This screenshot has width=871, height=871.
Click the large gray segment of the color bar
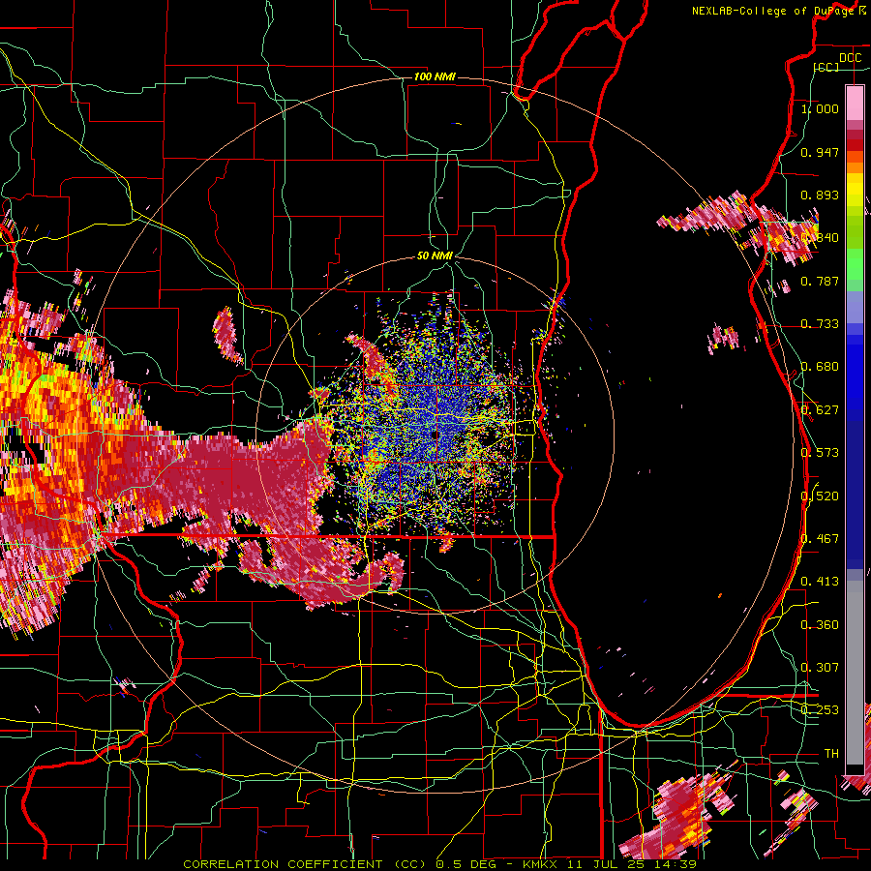(x=855, y=673)
